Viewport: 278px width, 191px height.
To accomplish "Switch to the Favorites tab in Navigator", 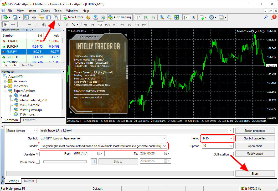I will [x=29, y=120].
